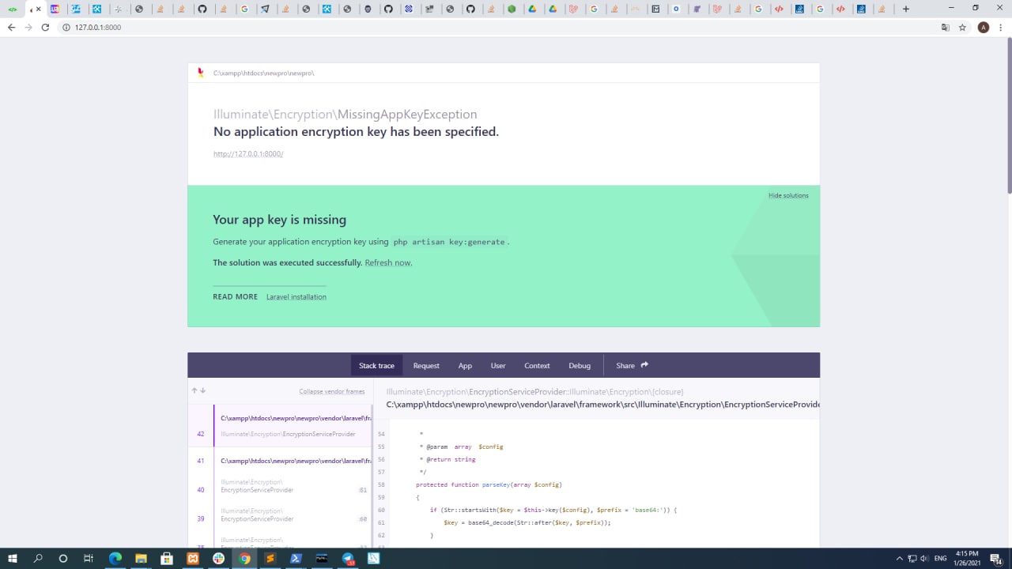This screenshot has height=569, width=1012.
Task: Open the Context tab
Action: [x=537, y=365]
